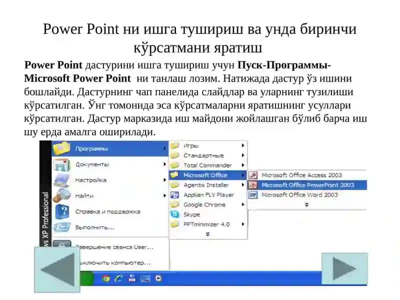Click the PPTminimizer 4.0 folder icon

coord(174,224)
